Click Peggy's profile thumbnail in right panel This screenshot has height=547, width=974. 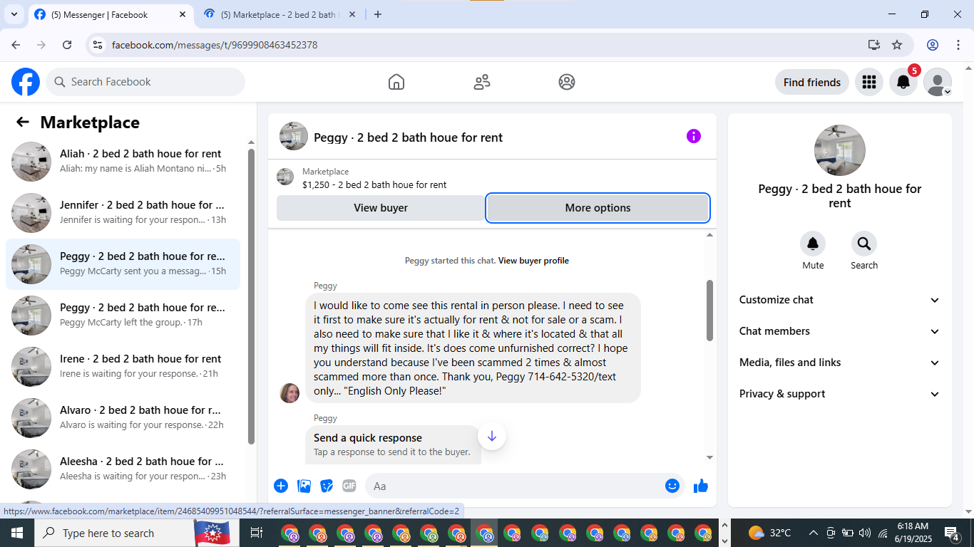pos(840,150)
